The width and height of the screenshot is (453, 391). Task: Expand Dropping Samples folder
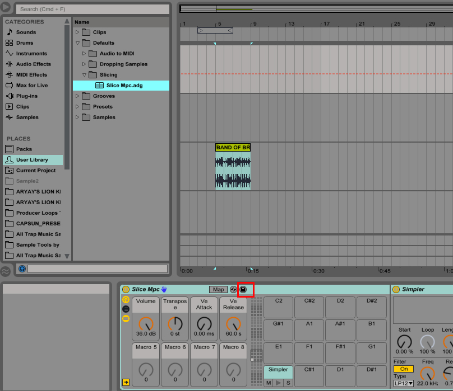tap(84, 64)
